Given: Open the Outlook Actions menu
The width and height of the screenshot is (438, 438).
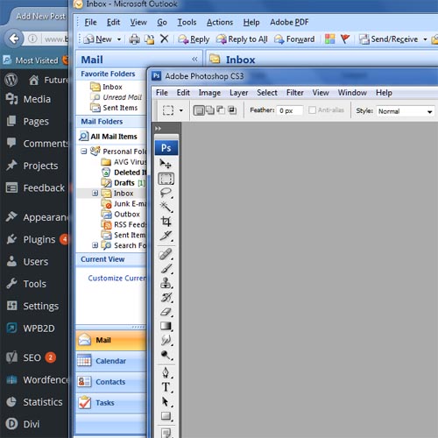Looking at the screenshot, I should click(x=220, y=22).
